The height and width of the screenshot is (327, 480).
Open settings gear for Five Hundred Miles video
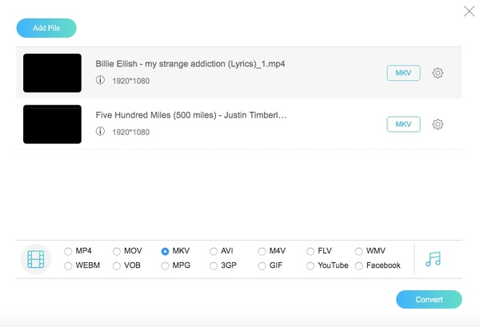click(438, 124)
